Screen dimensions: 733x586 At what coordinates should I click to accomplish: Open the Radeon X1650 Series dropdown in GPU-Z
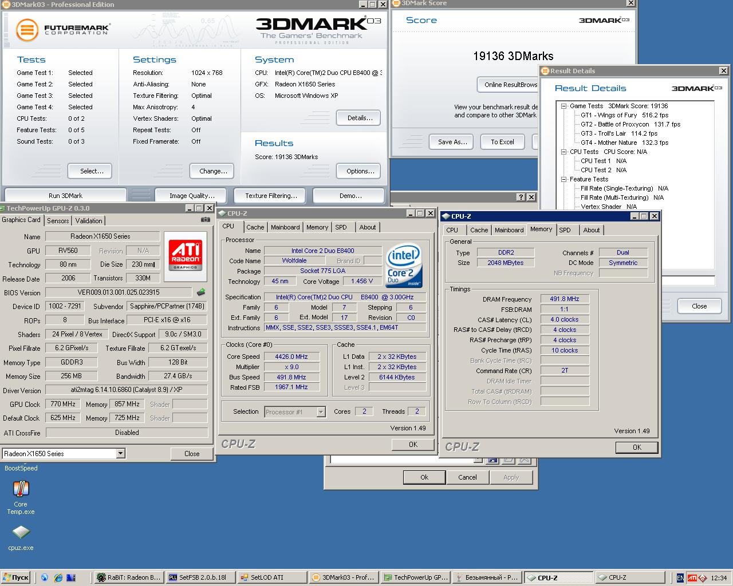point(120,453)
